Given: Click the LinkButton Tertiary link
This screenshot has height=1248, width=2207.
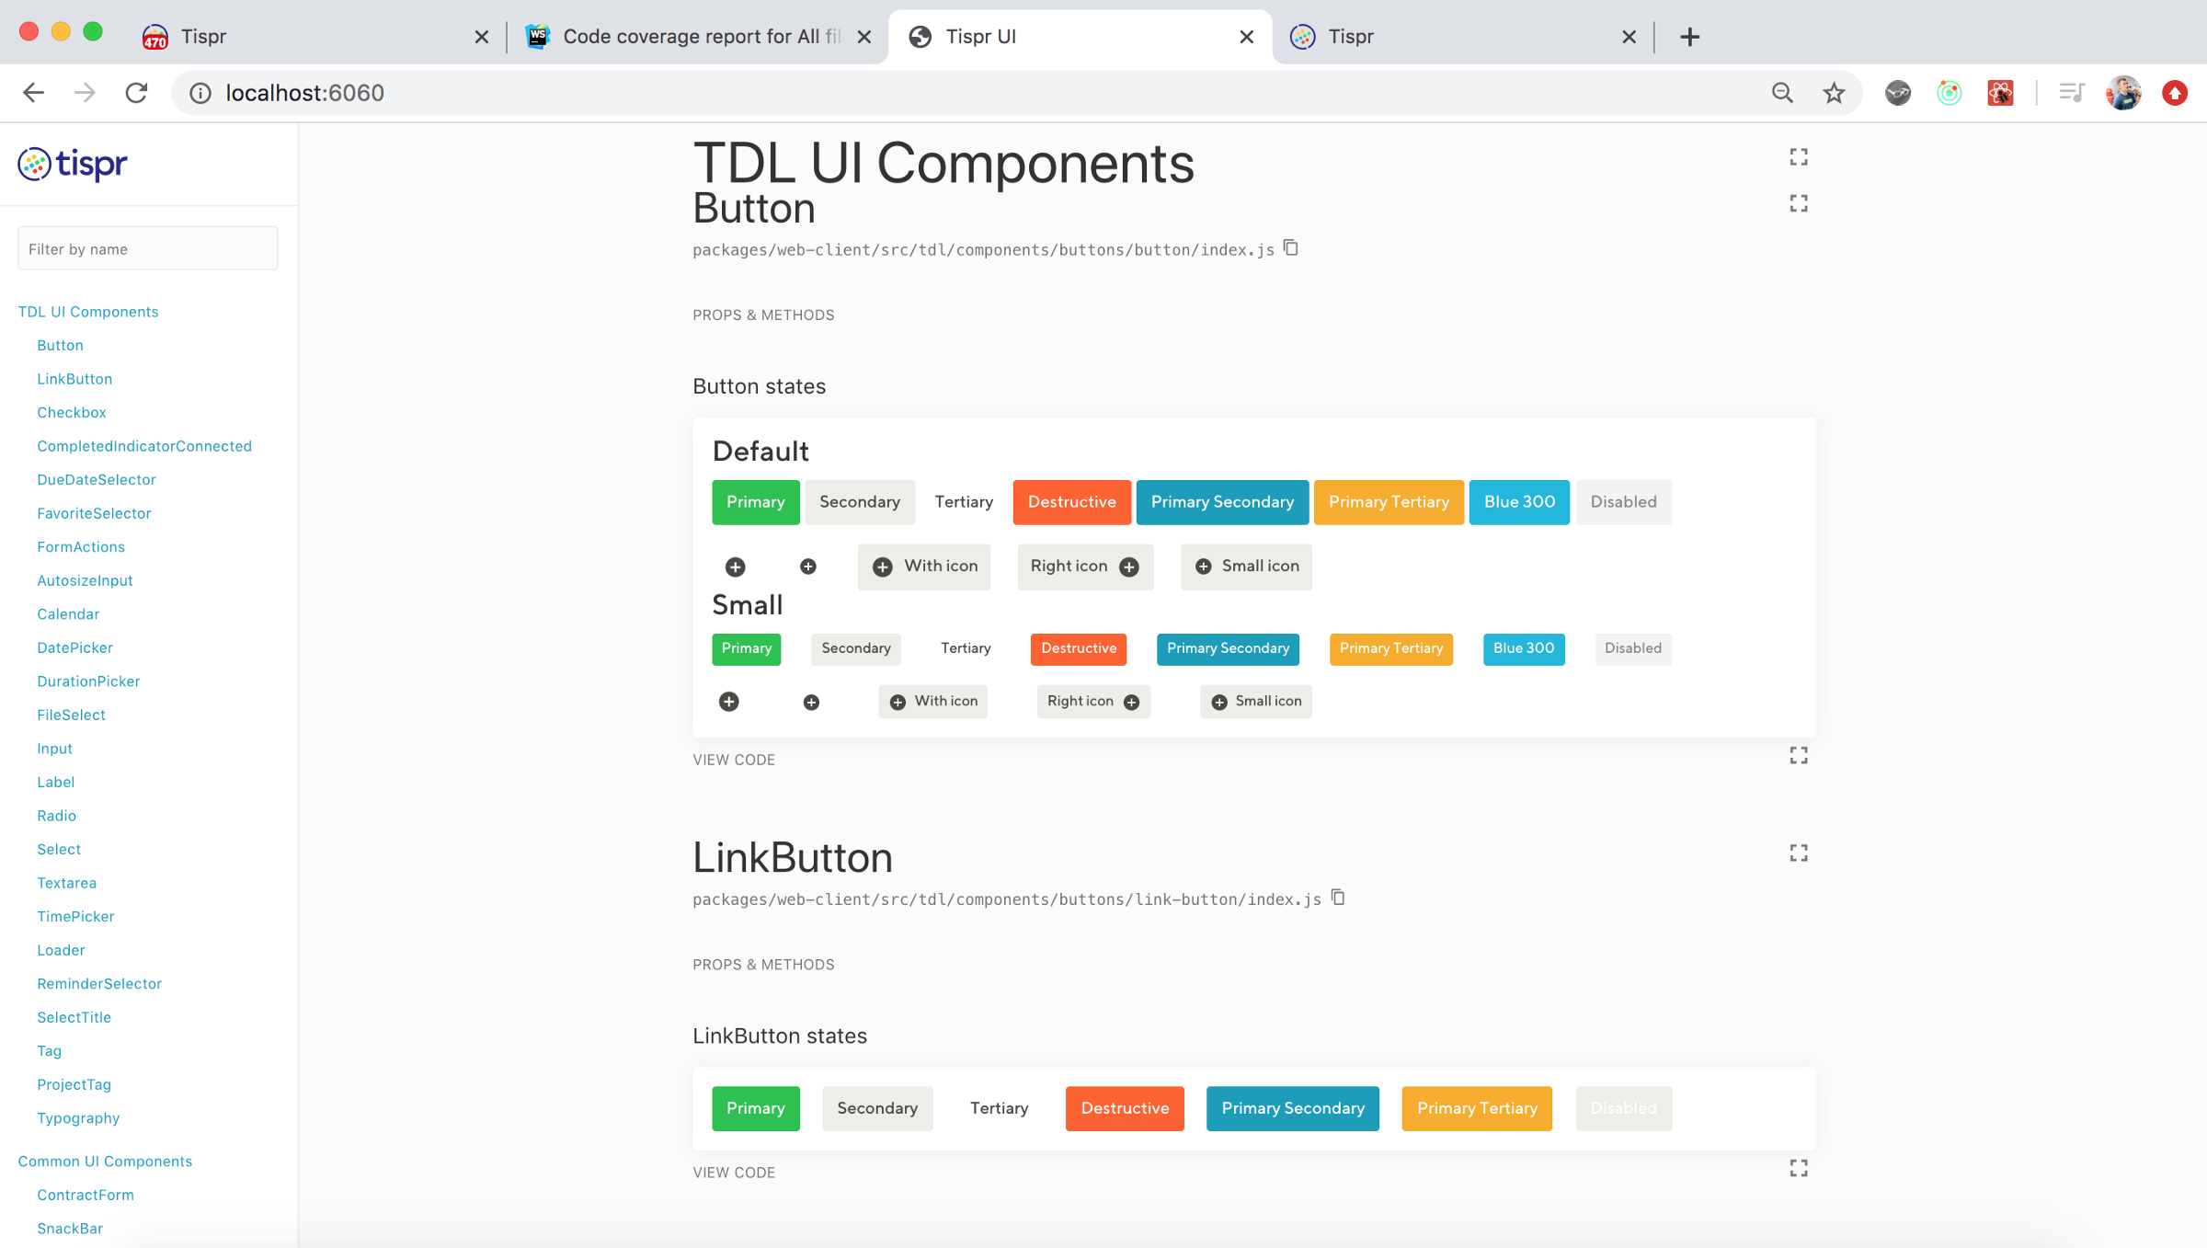Looking at the screenshot, I should click(999, 1108).
